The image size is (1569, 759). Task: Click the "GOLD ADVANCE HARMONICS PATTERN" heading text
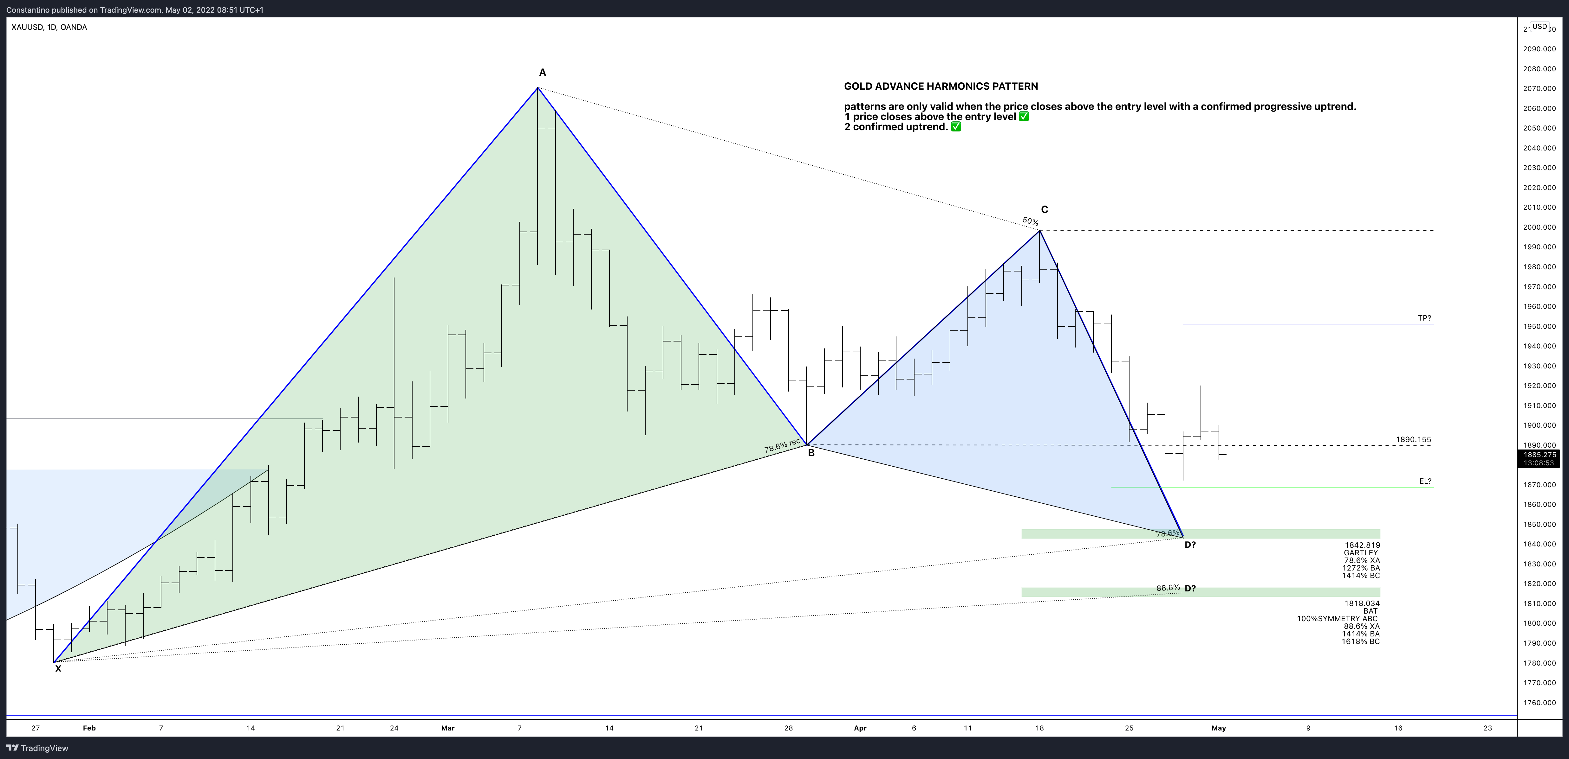(x=941, y=86)
